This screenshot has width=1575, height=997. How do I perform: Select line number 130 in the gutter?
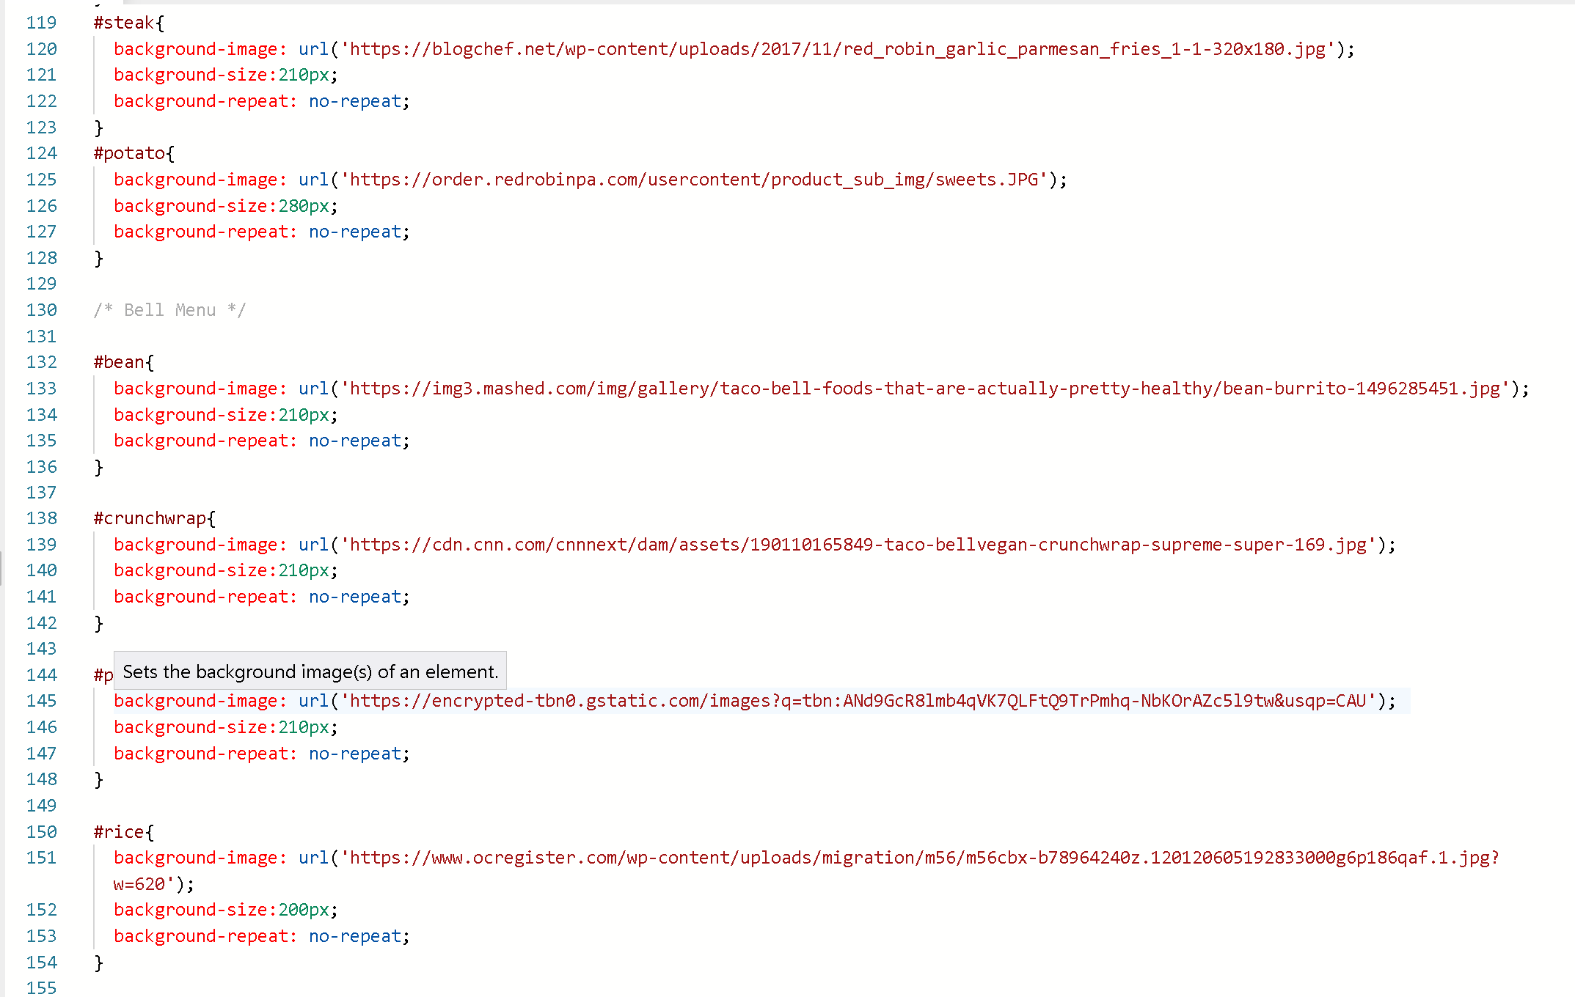[41, 310]
